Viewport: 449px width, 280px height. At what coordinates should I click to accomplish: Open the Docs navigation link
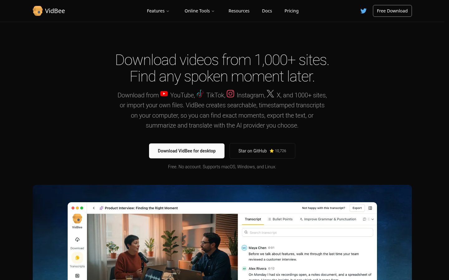267,11
